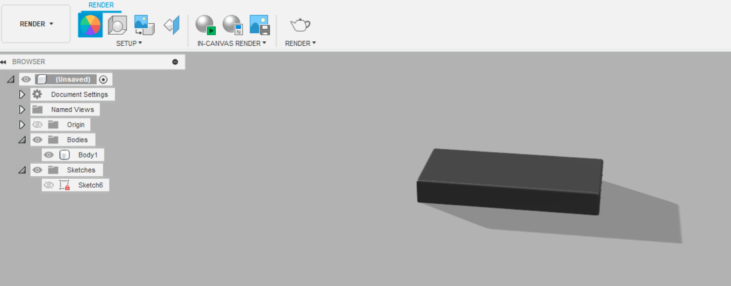Collapse the Browser panel with double arrows
This screenshot has height=286, width=731.
point(4,62)
